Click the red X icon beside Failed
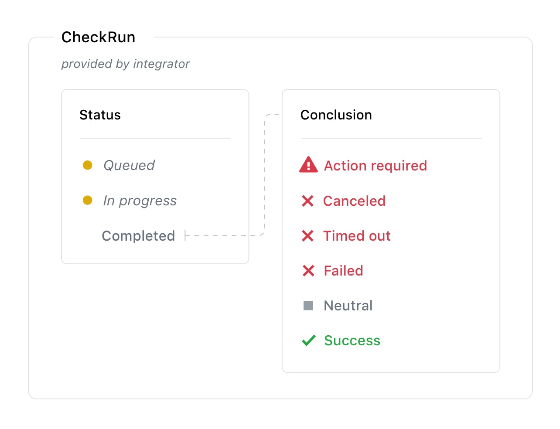 pos(308,271)
